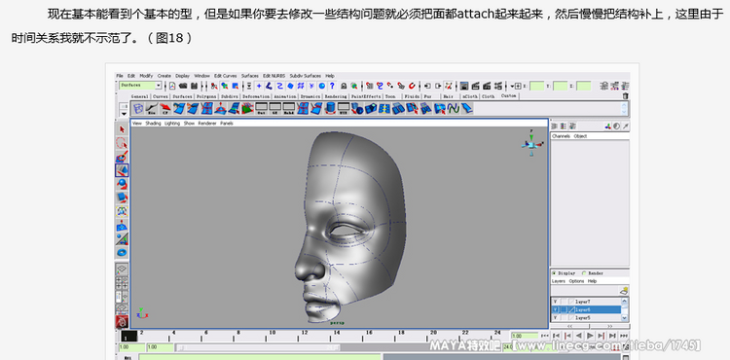Open the input field mode dropdown arrow
This screenshot has width=730, height=360.
point(512,86)
